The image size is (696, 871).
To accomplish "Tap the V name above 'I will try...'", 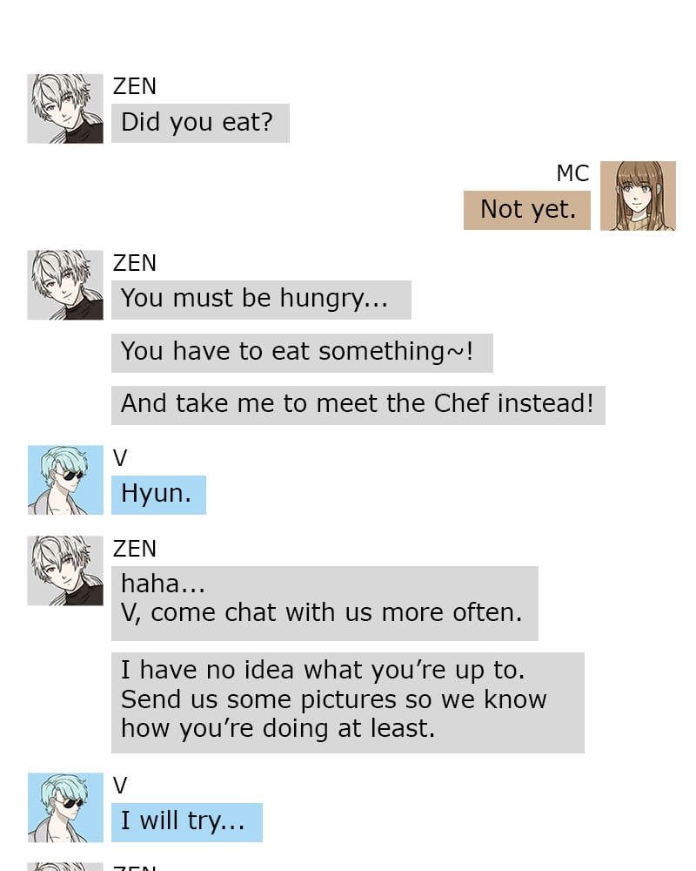I will tap(120, 786).
